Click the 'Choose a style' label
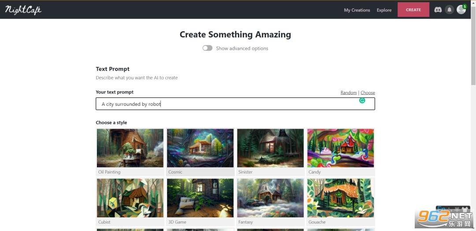The width and height of the screenshot is (476, 231). 112,123
